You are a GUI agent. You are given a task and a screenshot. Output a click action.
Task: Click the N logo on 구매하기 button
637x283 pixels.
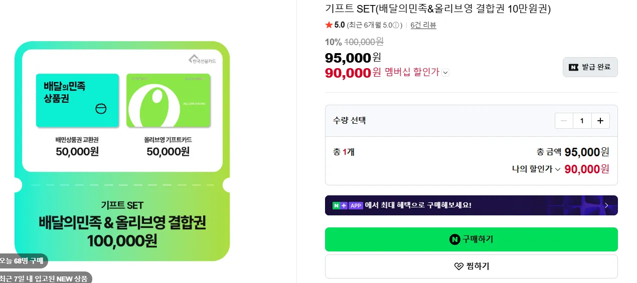click(455, 239)
